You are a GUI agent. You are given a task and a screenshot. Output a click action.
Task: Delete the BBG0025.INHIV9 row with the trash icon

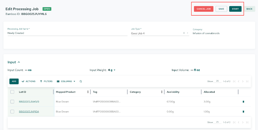(243, 101)
